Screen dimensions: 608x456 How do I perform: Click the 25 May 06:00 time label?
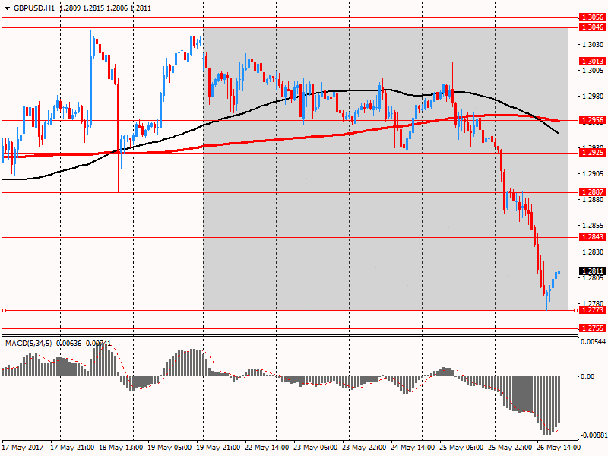461,447
